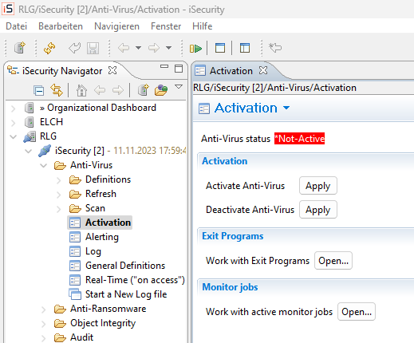Click the pin arrow toolbar icon
The height and width of the screenshot is (343, 414).
click(x=275, y=48)
